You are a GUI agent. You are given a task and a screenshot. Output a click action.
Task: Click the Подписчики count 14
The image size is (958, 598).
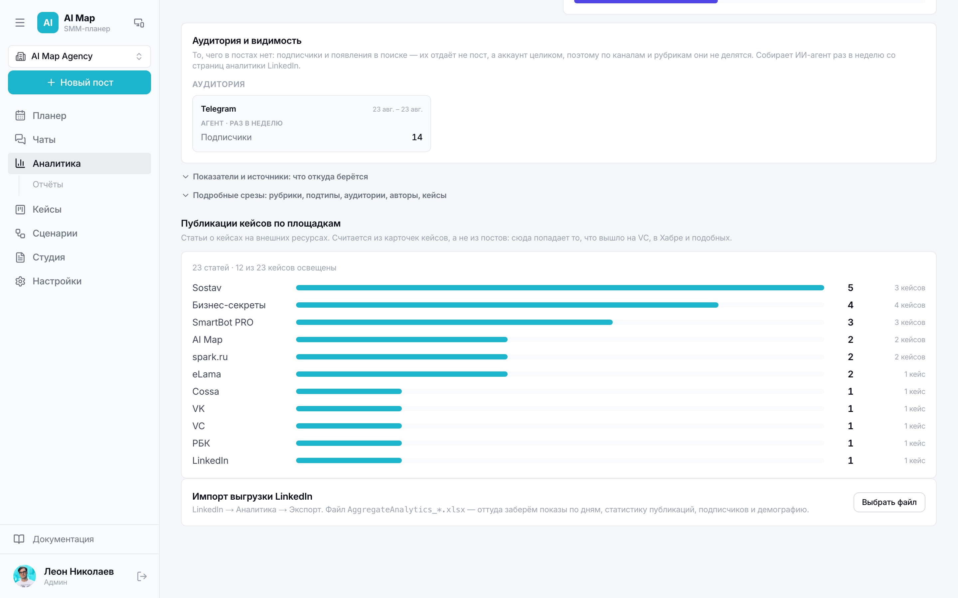pos(417,137)
